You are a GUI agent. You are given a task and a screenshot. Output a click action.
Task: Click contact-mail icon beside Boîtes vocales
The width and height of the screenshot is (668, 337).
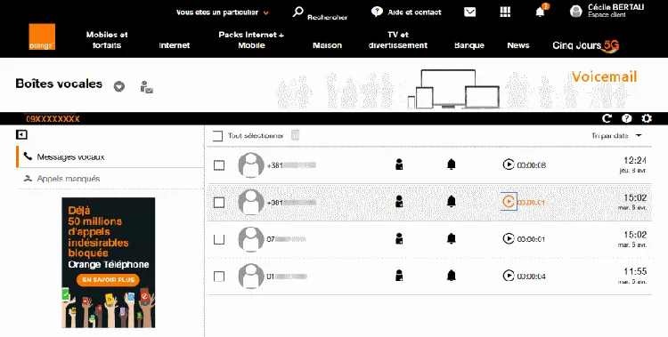(147, 87)
